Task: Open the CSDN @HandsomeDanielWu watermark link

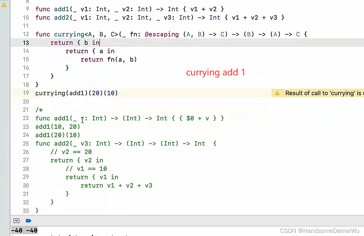Action: 320,230
